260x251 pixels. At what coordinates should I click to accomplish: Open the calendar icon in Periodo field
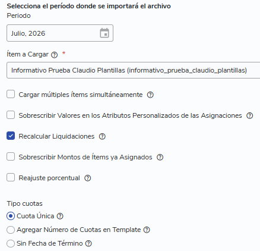pos(104,33)
